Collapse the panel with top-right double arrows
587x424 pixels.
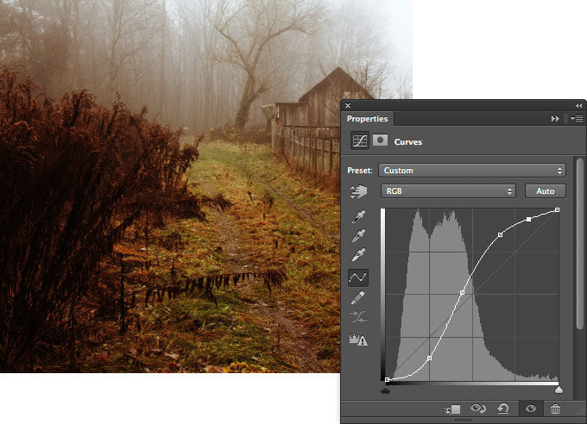(x=578, y=105)
